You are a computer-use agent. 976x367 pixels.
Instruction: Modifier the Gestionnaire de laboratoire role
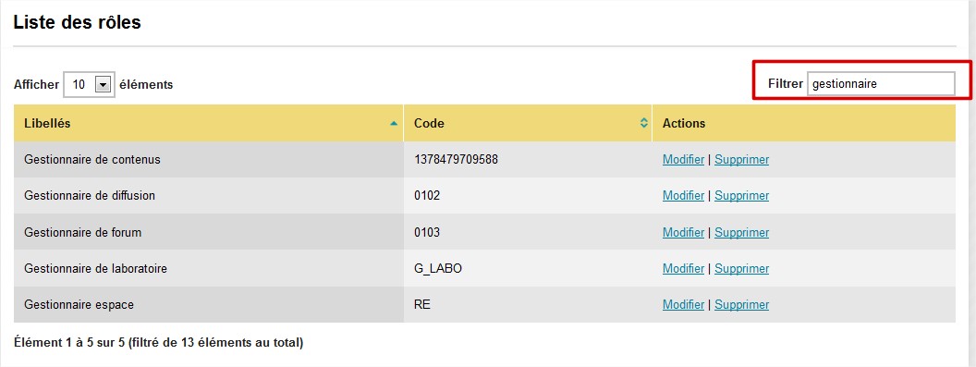tap(683, 269)
